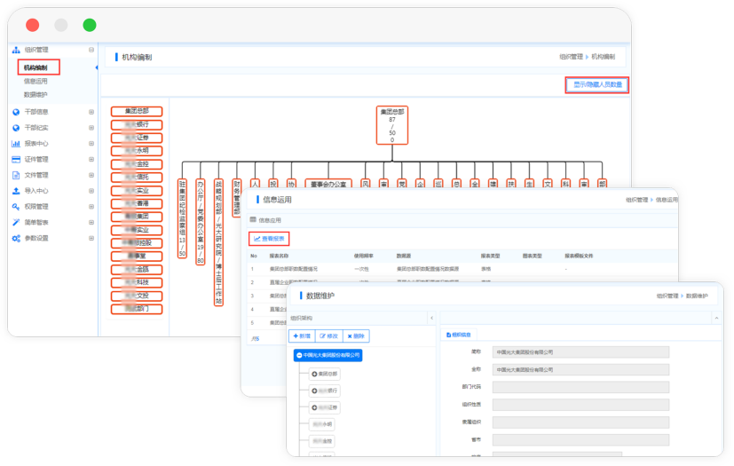Click the 简单智表 wand icon
Viewport: 734px width, 466px height.
[16, 223]
